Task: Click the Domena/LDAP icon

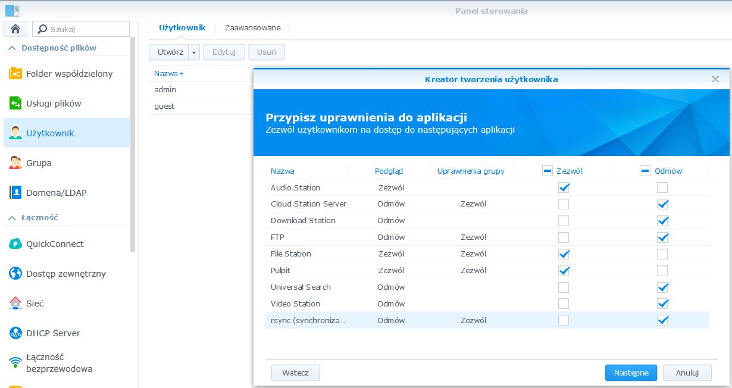Action: click(x=15, y=193)
